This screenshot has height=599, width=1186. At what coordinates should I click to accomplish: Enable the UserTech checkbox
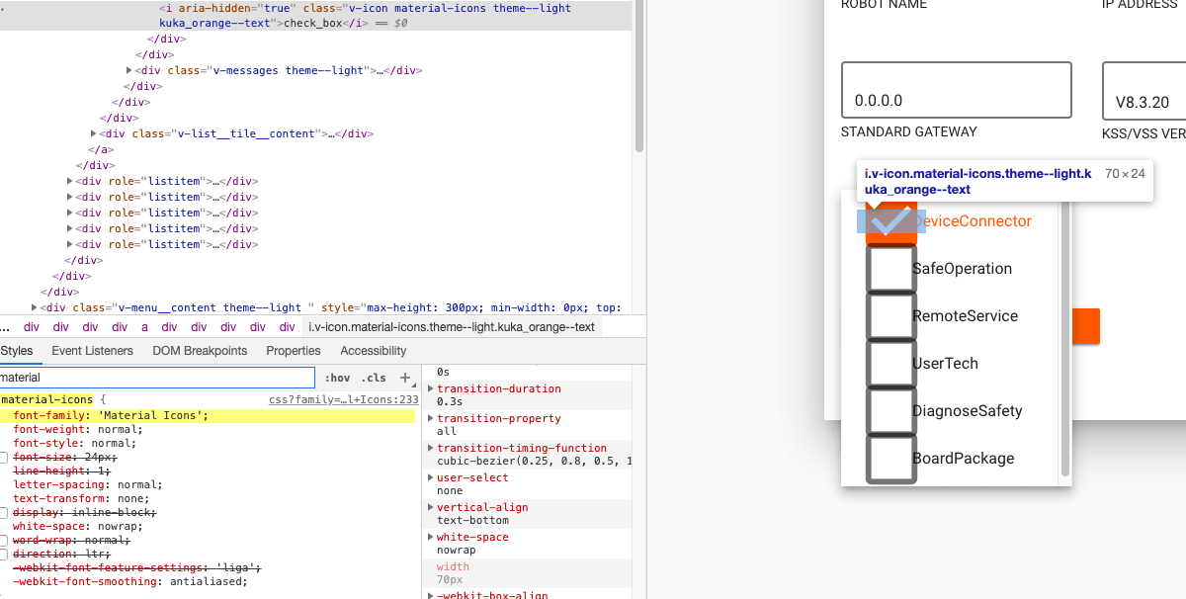[890, 363]
